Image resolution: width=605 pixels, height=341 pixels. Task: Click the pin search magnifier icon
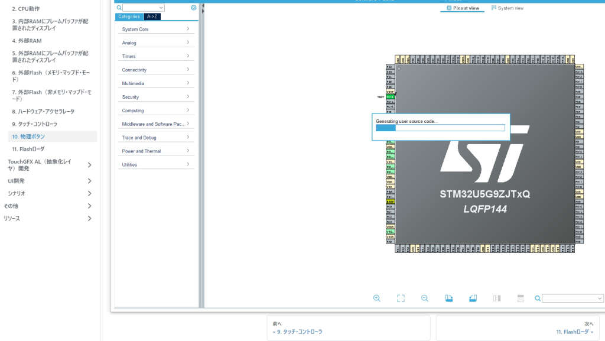pyautogui.click(x=538, y=298)
